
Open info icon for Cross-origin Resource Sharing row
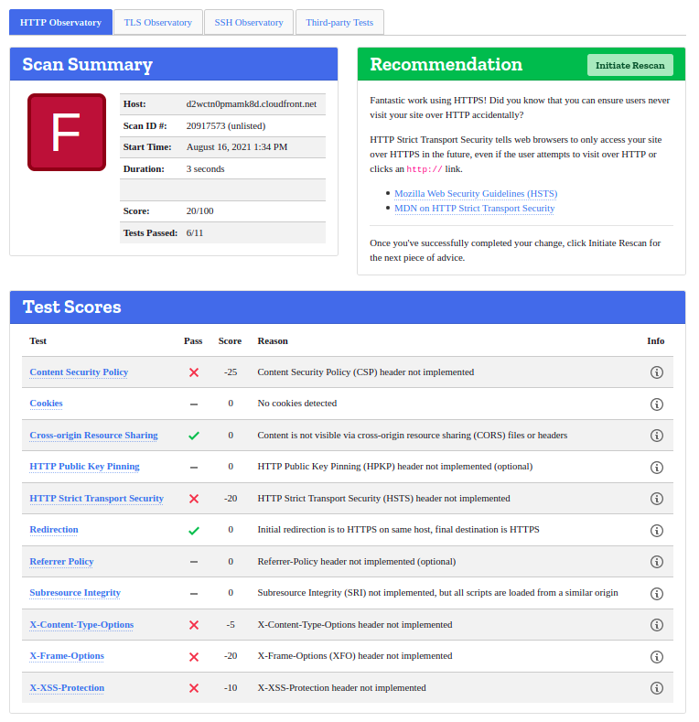(656, 436)
